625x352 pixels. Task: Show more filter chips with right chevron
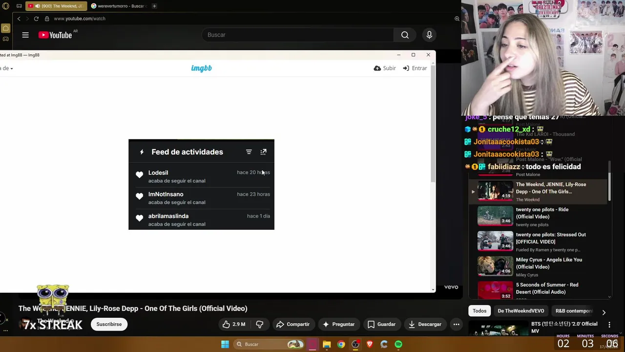click(x=604, y=312)
